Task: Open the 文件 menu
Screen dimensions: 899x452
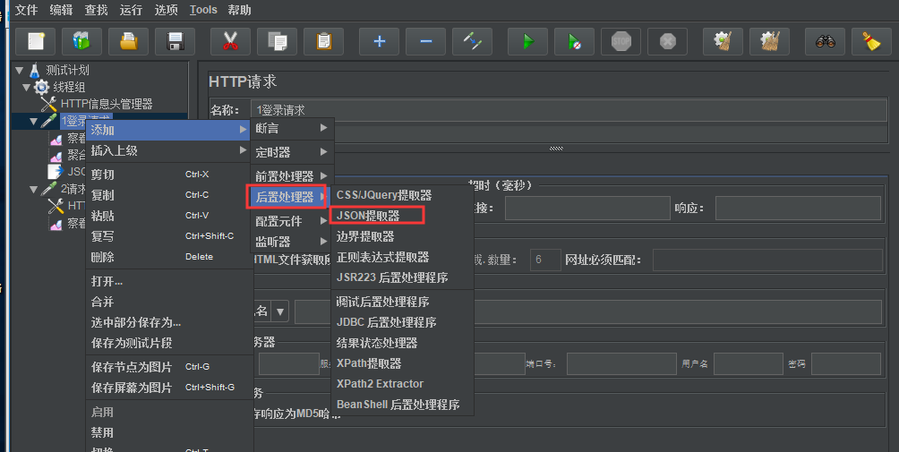Action: (26, 10)
